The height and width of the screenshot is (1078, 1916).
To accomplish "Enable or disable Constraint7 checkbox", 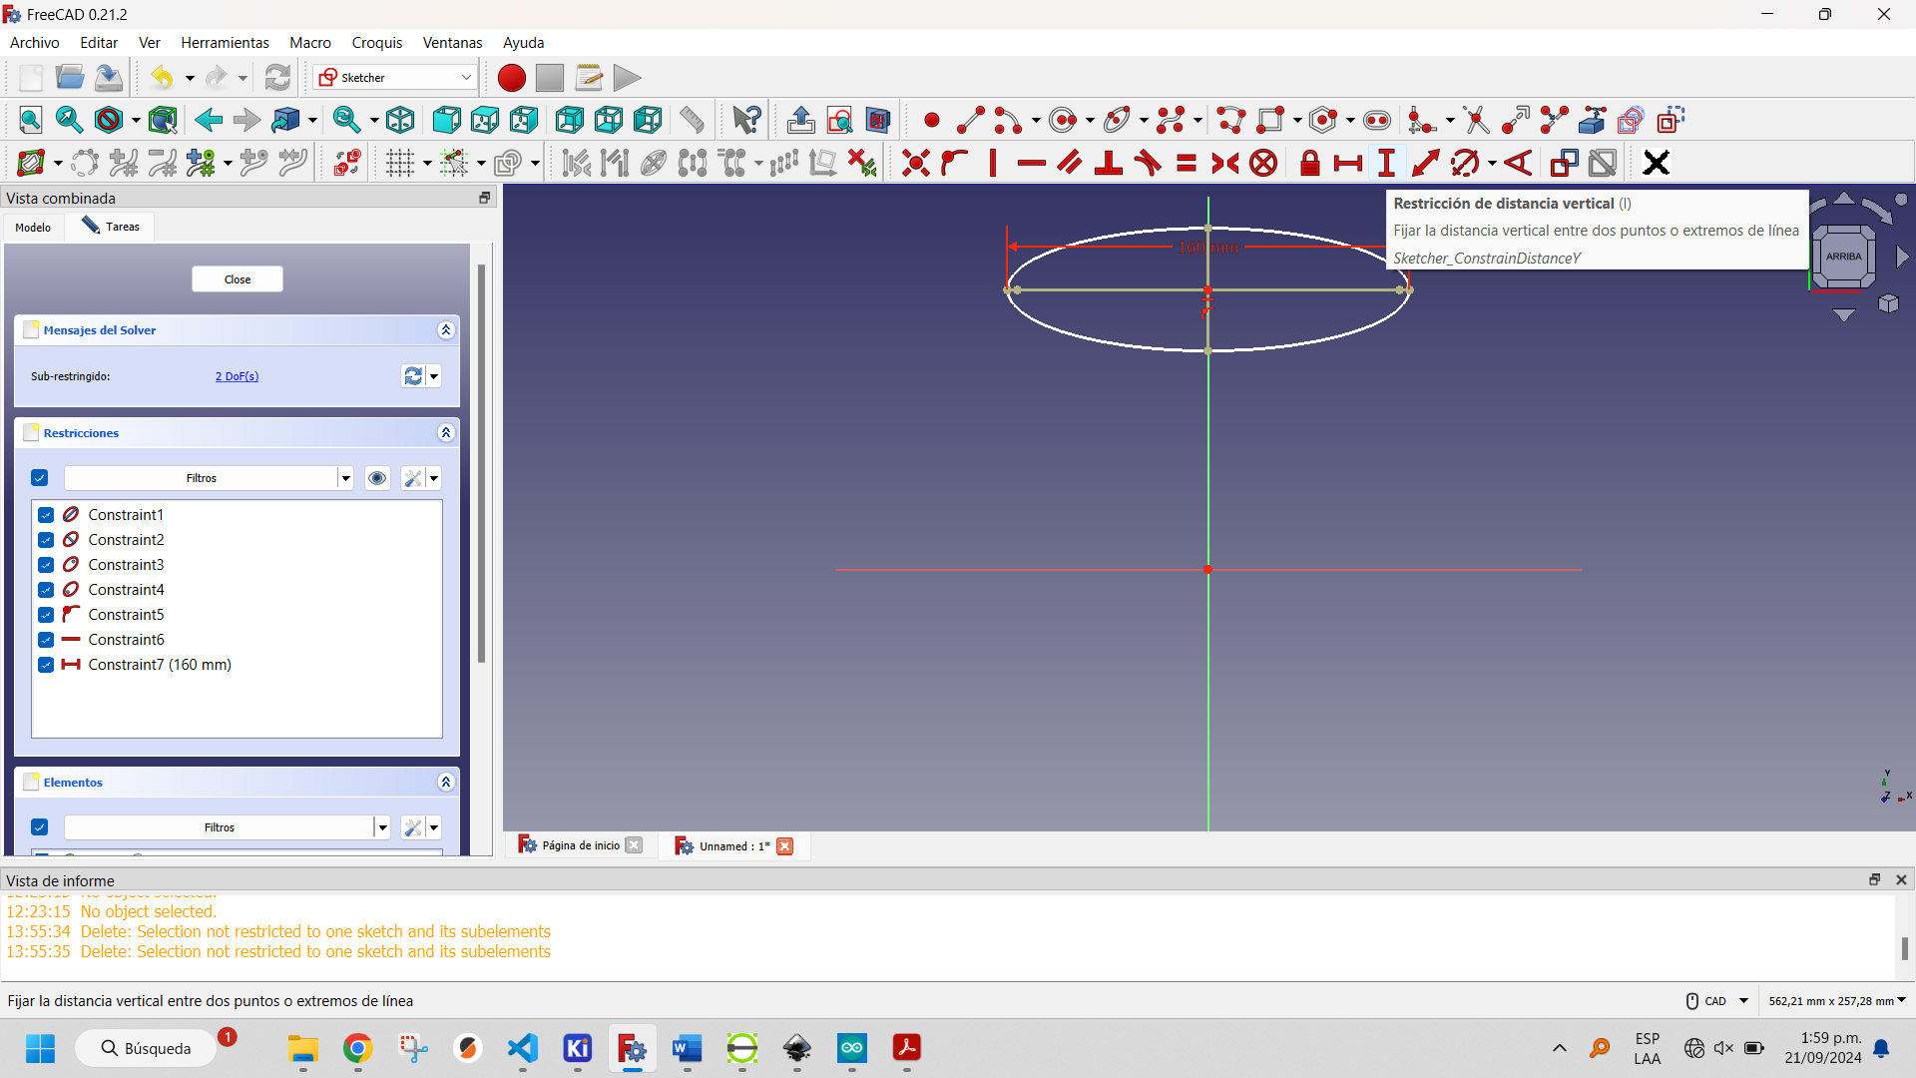I will (x=47, y=665).
